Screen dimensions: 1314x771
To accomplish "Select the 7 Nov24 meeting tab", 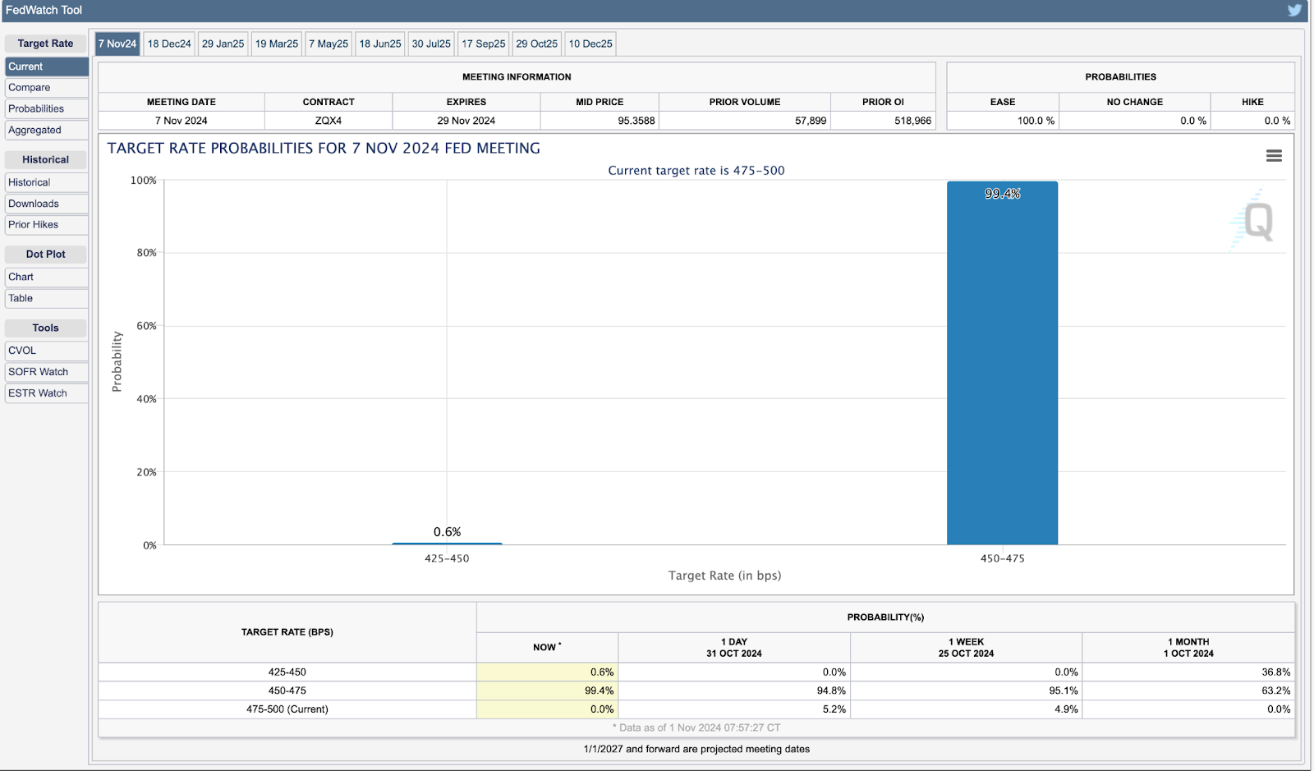I will pos(117,44).
